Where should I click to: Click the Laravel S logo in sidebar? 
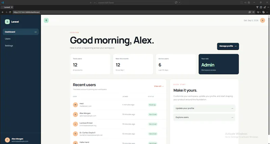(7, 22)
